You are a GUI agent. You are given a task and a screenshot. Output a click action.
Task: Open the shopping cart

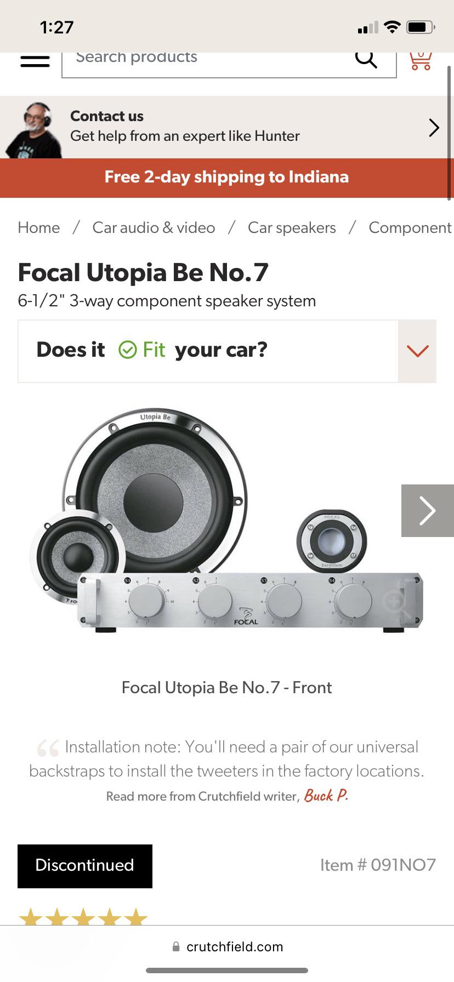(x=421, y=60)
